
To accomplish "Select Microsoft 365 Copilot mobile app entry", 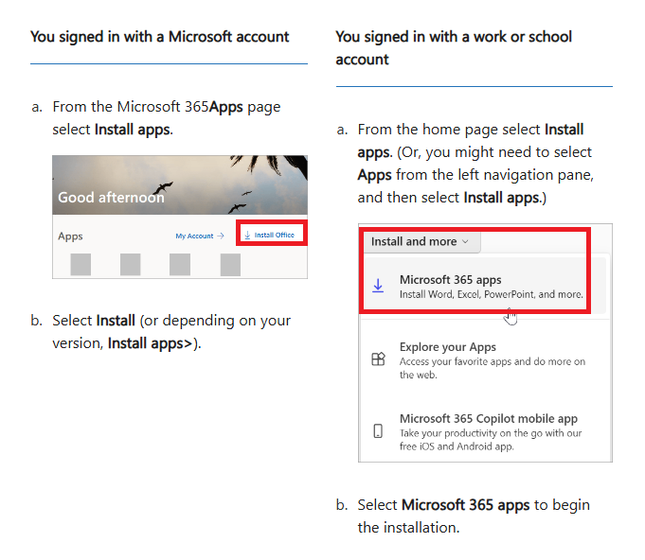I will [485, 431].
